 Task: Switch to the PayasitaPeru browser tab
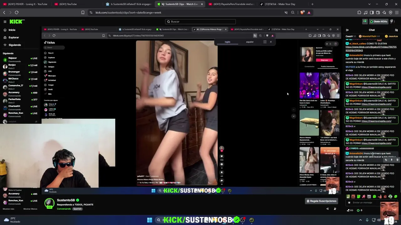(x=231, y=4)
